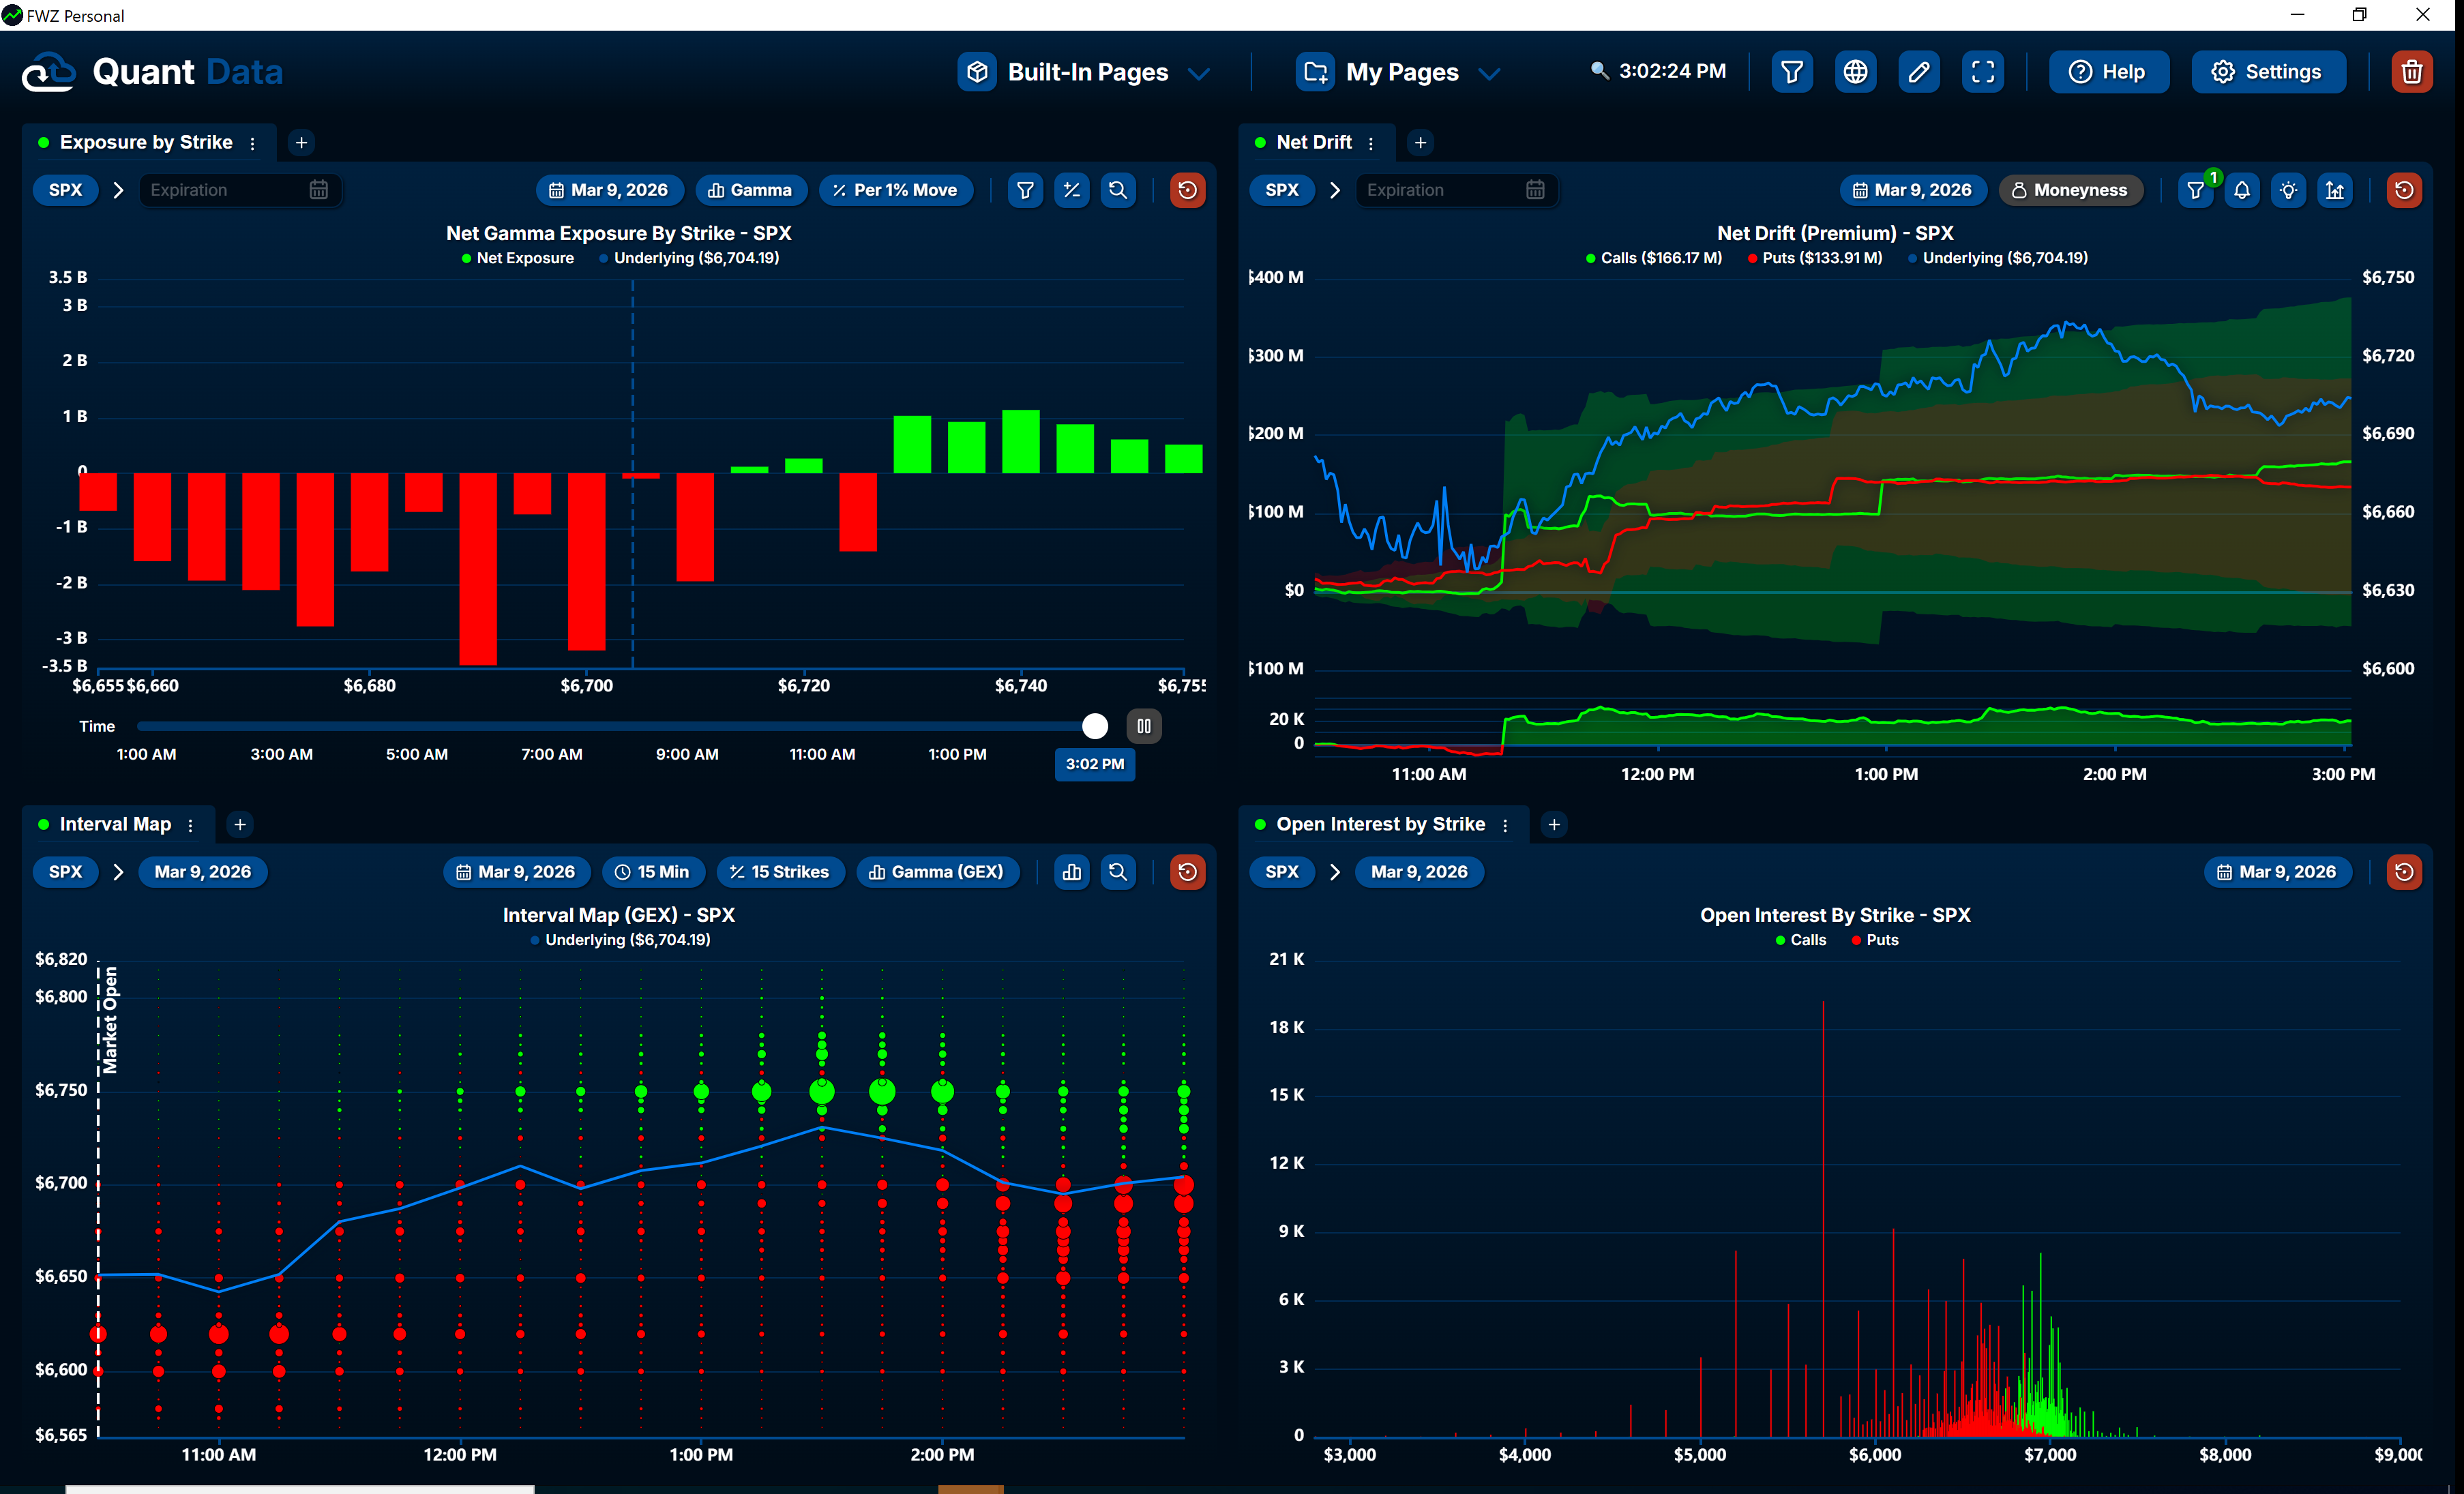This screenshot has width=2464, height=1494.
Task: Open the Per 1% Move selector
Action: (x=895, y=190)
